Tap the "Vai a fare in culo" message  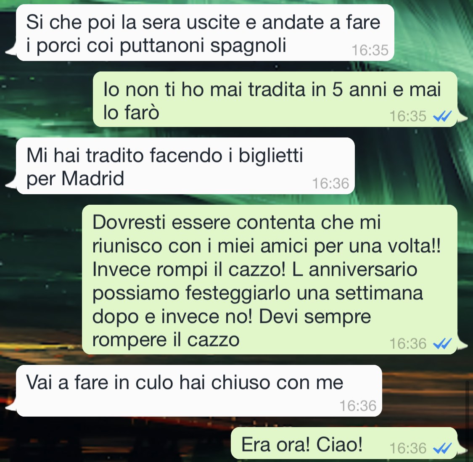(199, 391)
